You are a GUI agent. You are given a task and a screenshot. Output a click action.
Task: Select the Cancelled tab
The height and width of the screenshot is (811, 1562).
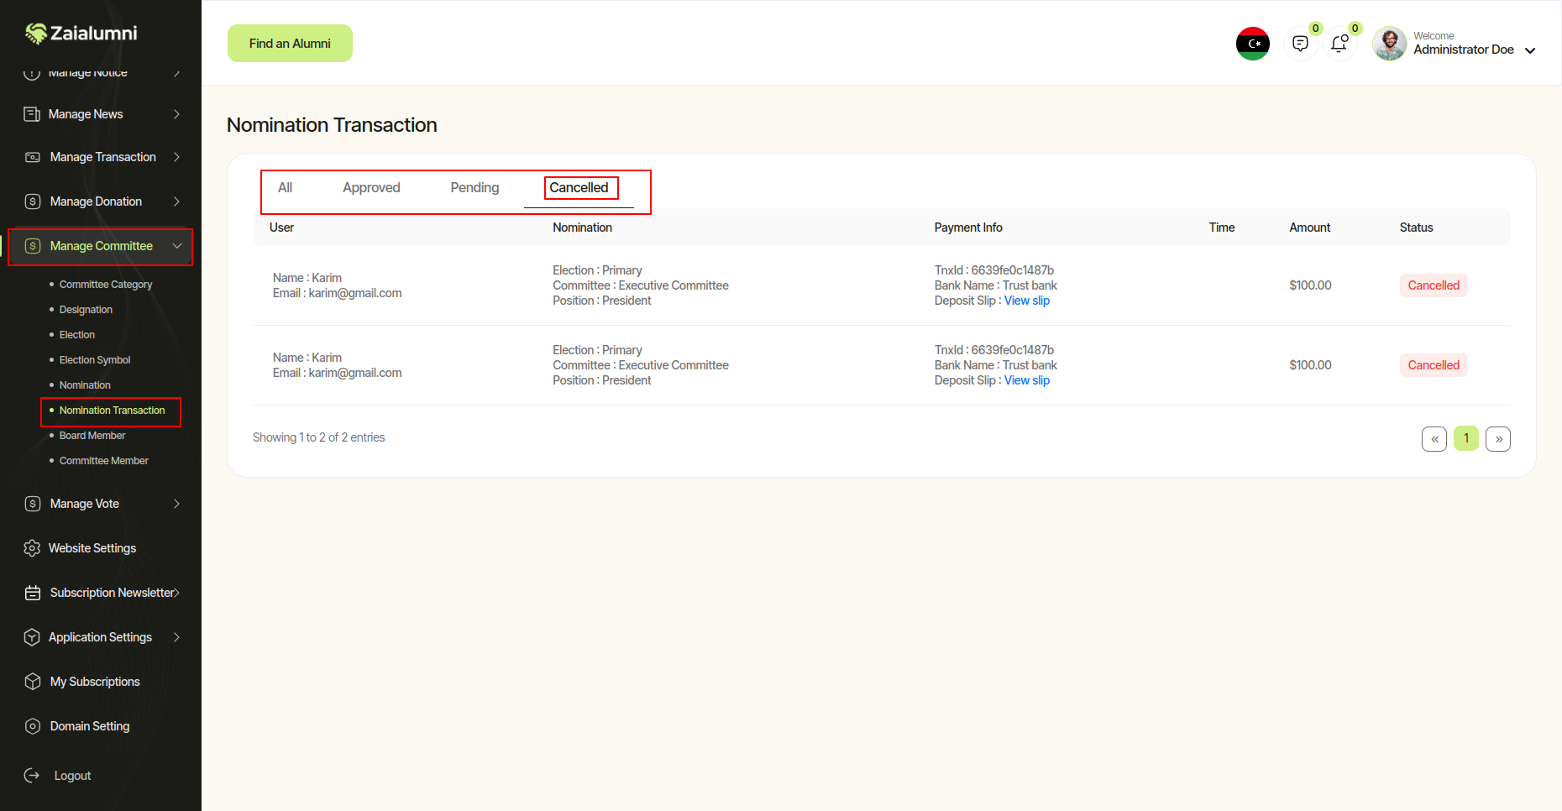579,188
